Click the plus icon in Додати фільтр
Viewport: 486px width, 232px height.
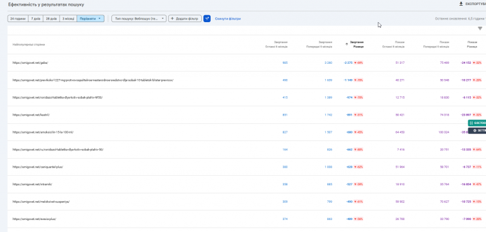tap(172, 18)
